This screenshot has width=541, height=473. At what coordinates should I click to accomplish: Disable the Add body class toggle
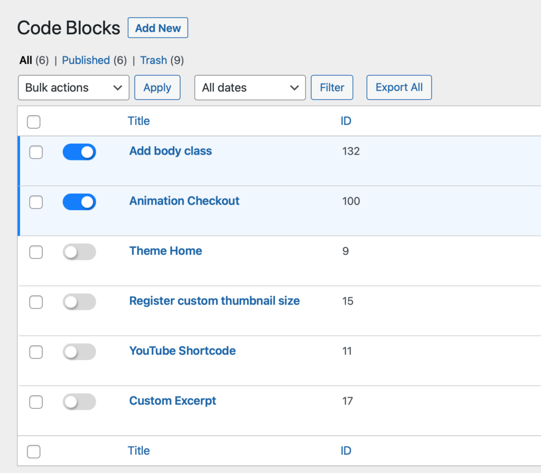(79, 152)
